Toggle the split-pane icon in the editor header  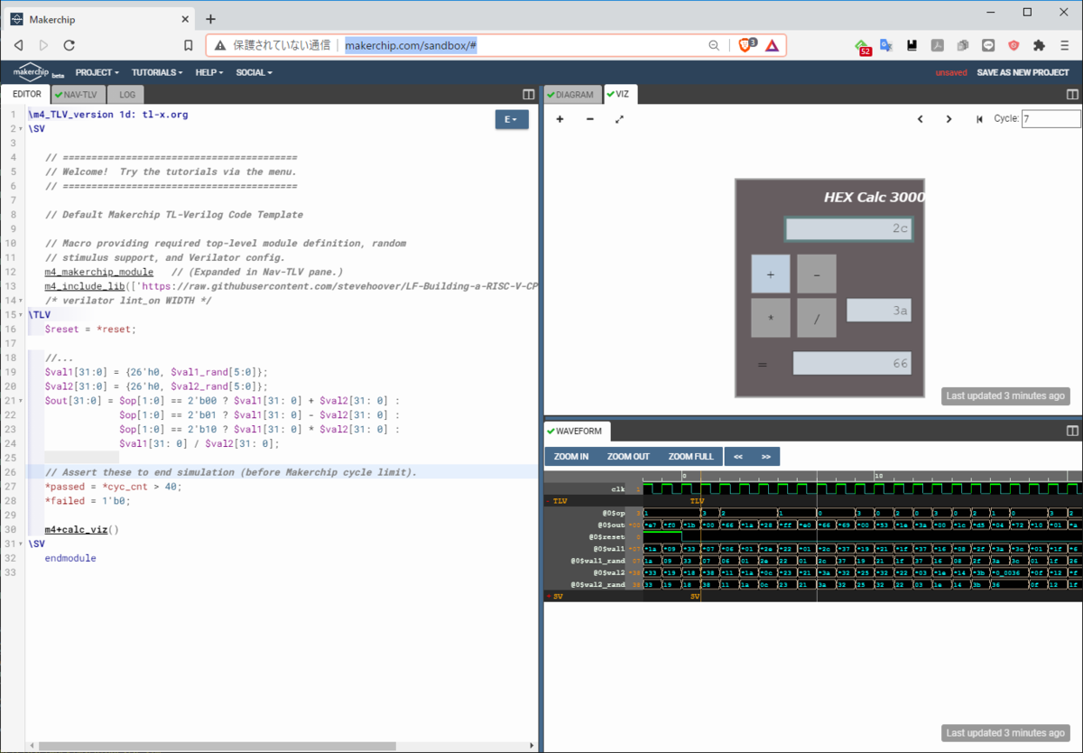coord(527,94)
